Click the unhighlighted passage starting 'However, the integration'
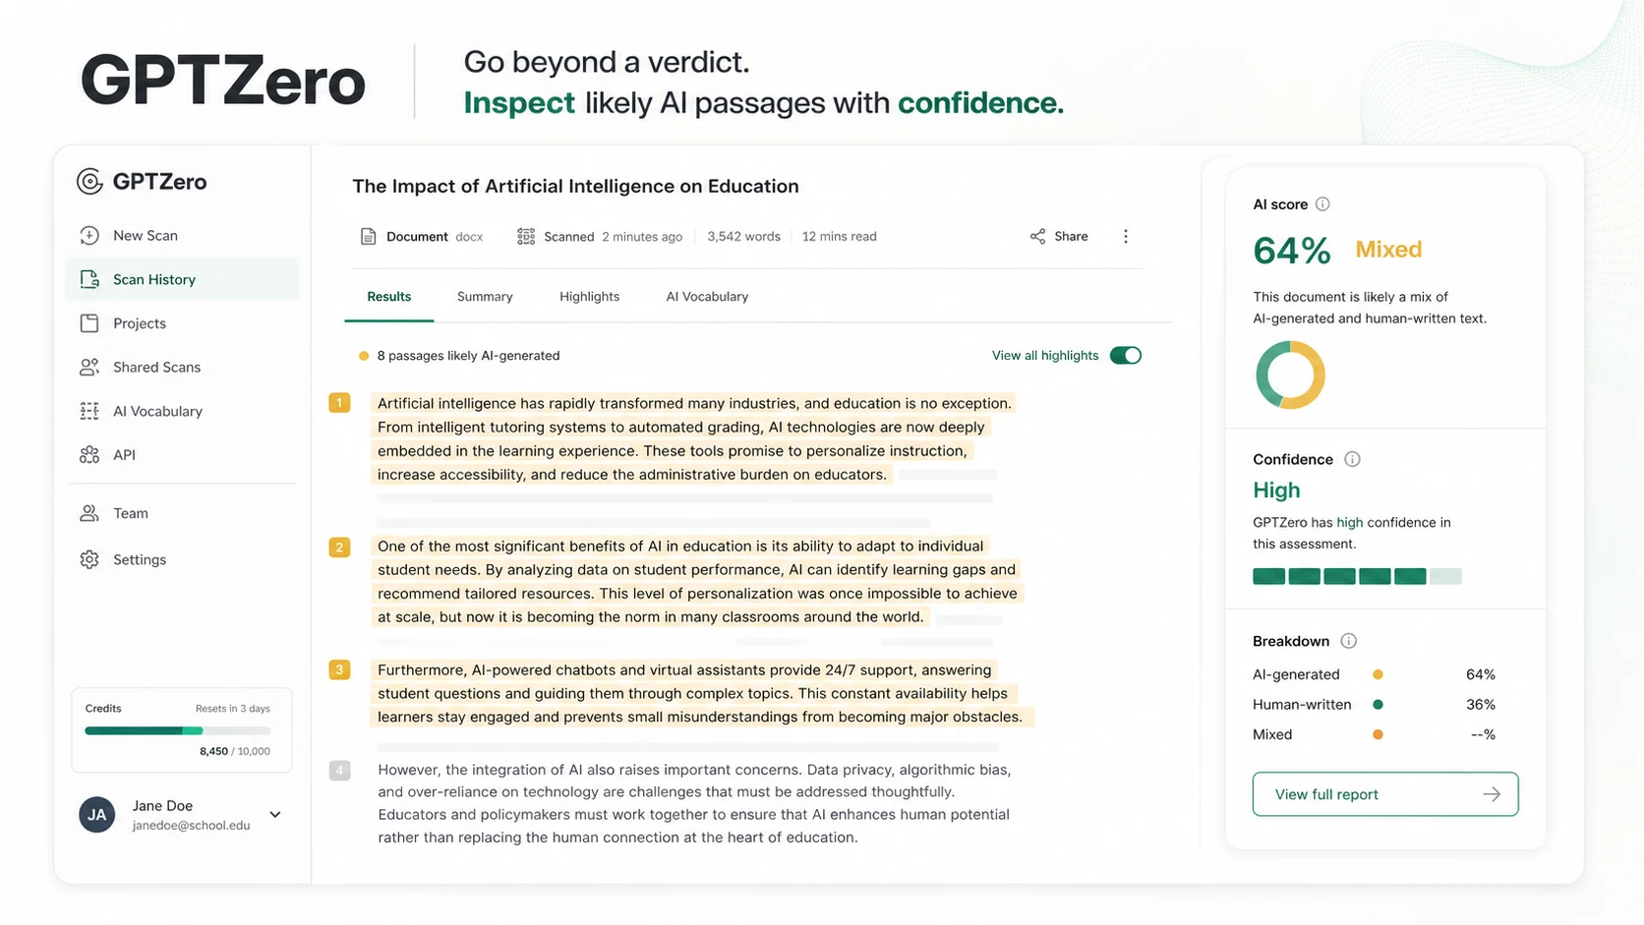 (x=694, y=803)
